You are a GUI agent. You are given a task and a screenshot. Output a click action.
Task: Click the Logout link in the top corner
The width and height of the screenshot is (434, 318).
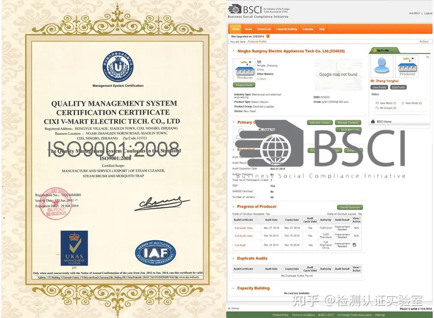pyautogui.click(x=428, y=13)
